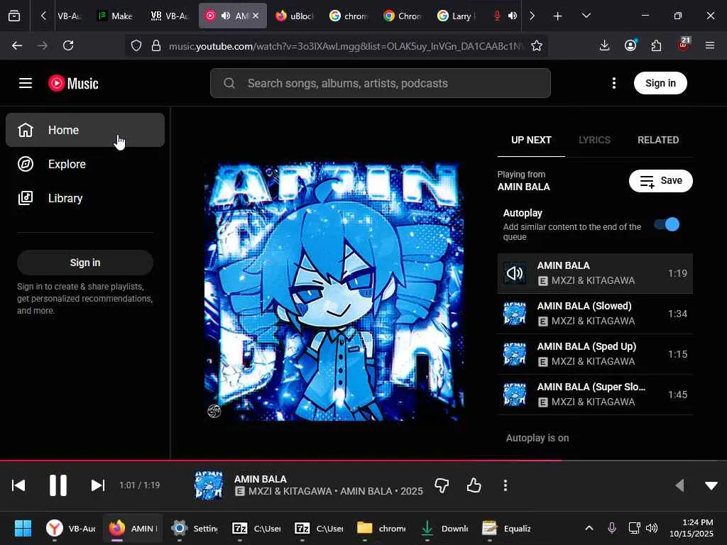Image resolution: width=727 pixels, height=545 pixels.
Task: Open Library in the sidebar
Action: [x=85, y=199]
